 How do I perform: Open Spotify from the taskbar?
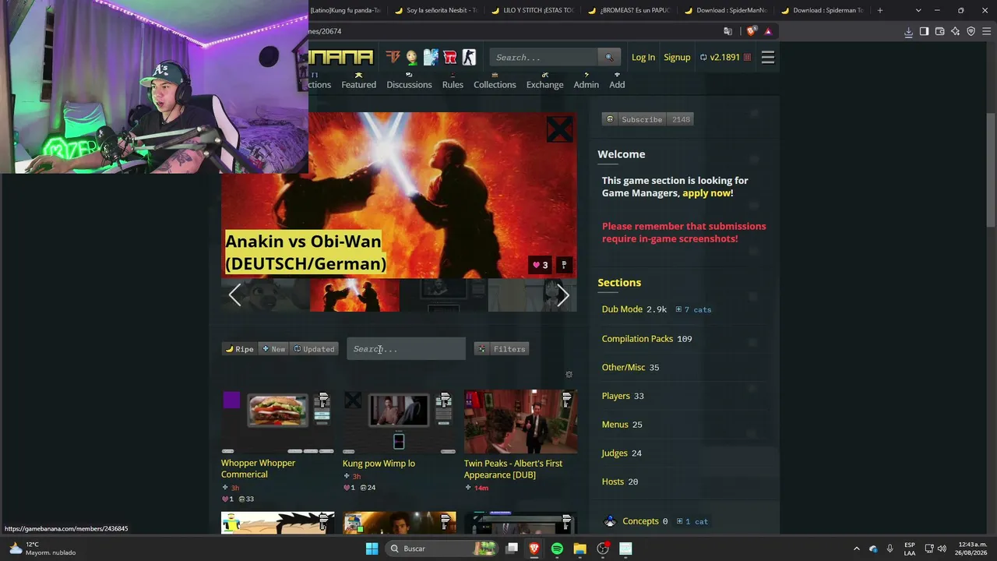557,549
